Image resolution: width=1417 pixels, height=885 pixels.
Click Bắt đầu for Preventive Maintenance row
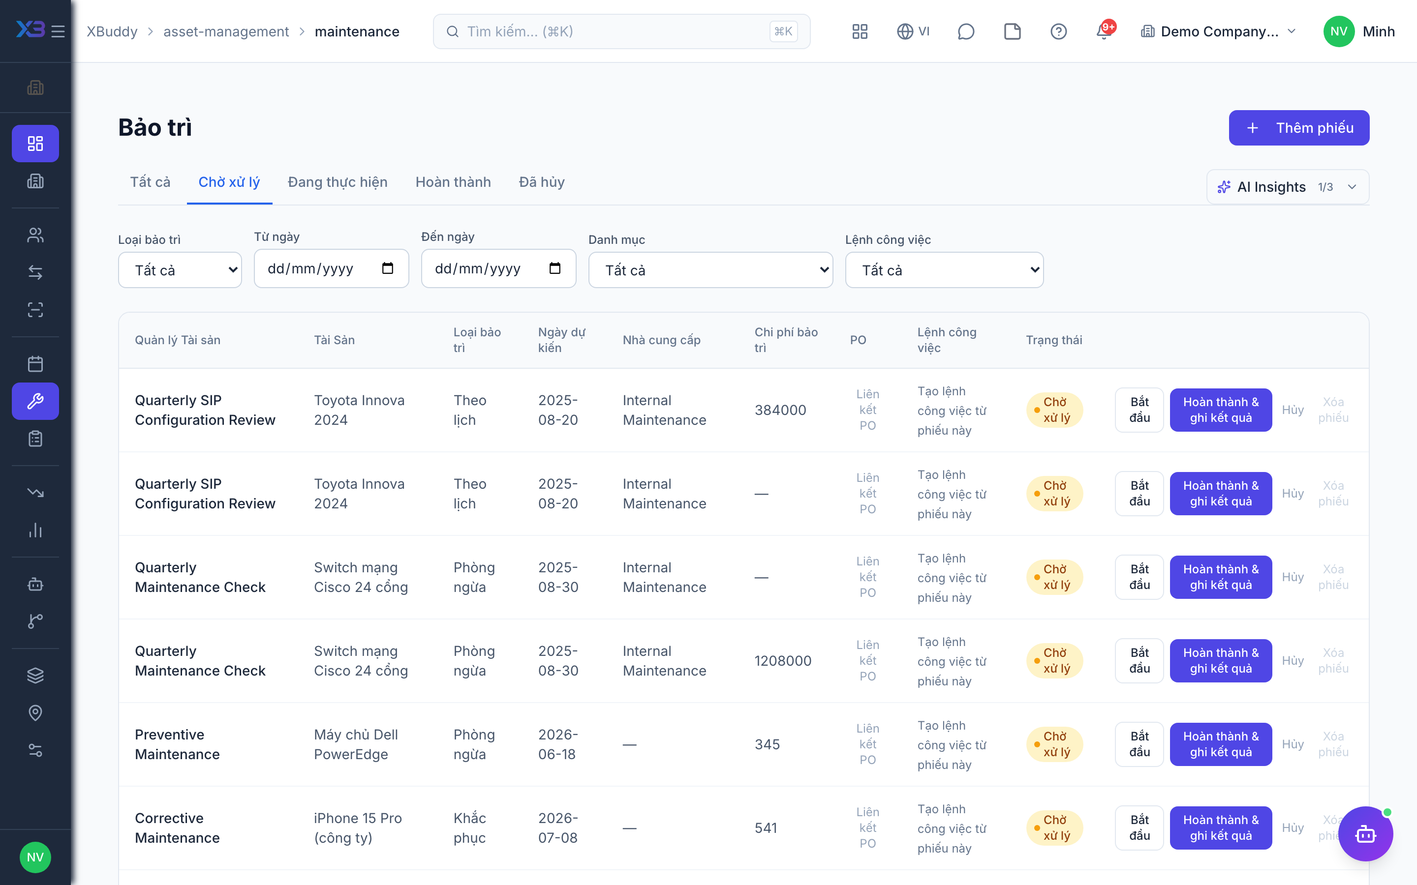tap(1139, 744)
